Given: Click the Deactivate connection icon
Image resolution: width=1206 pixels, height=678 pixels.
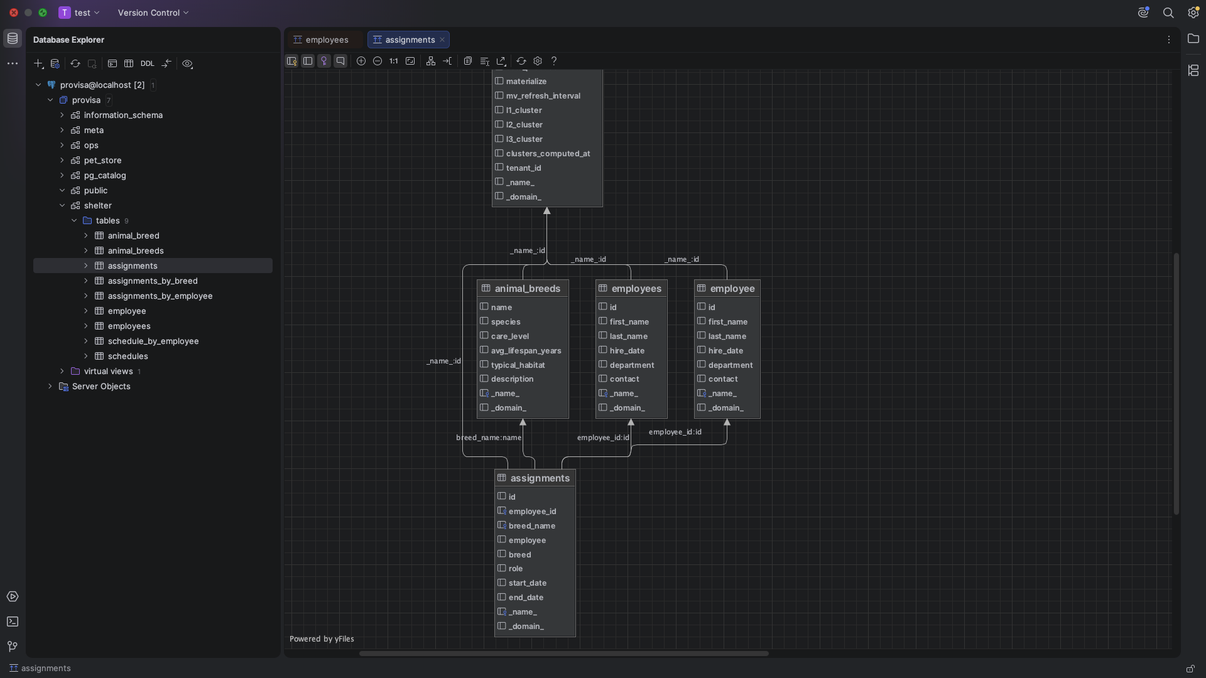Looking at the screenshot, I should click(x=92, y=63).
